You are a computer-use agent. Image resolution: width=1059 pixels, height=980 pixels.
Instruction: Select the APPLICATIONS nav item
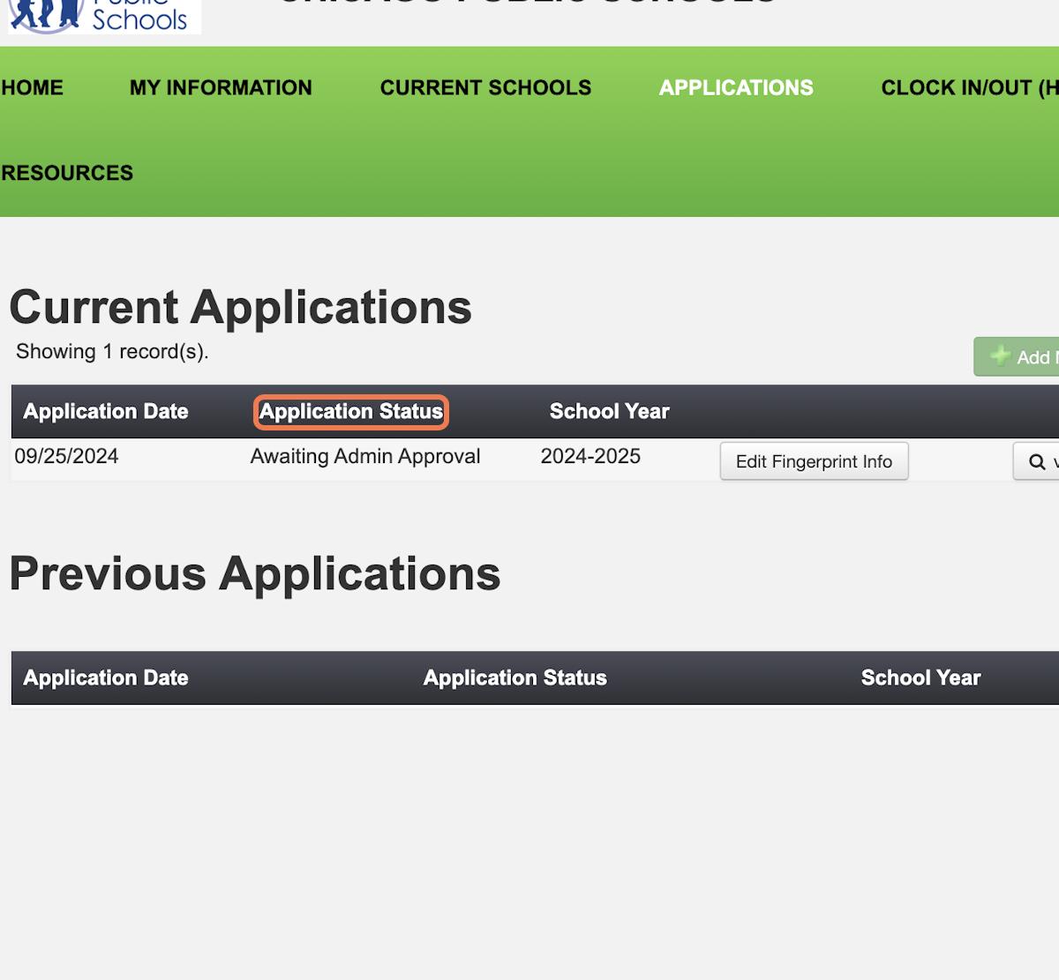click(x=736, y=88)
